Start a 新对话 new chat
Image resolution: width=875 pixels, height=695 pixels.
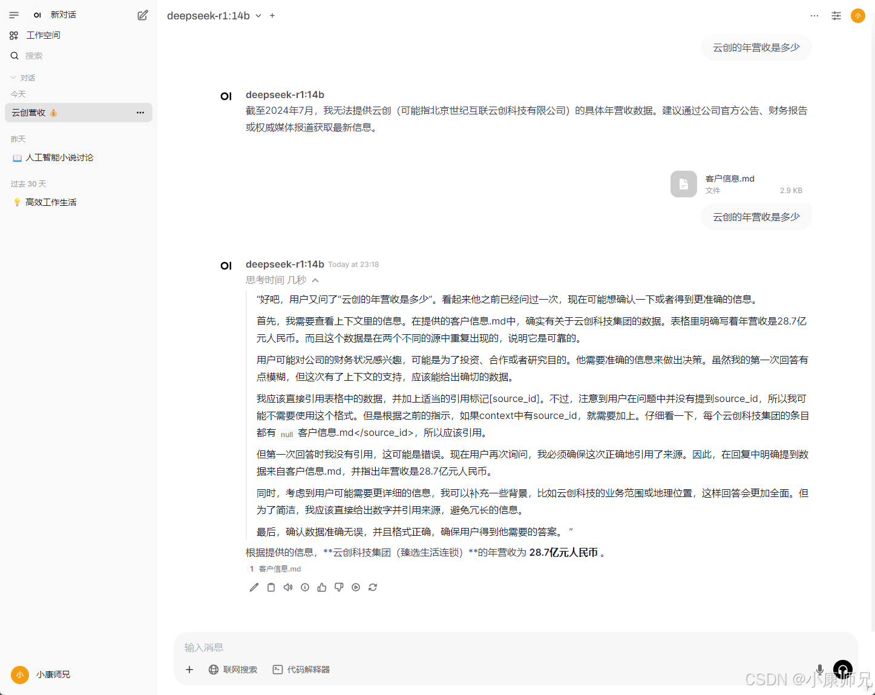tap(64, 15)
